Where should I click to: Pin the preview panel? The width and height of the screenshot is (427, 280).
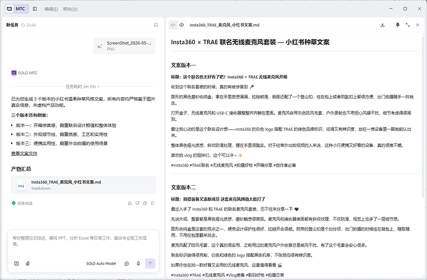pyautogui.click(x=397, y=25)
